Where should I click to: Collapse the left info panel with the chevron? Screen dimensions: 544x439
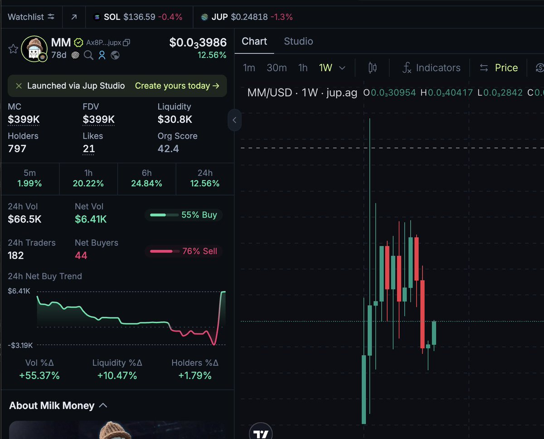(234, 120)
